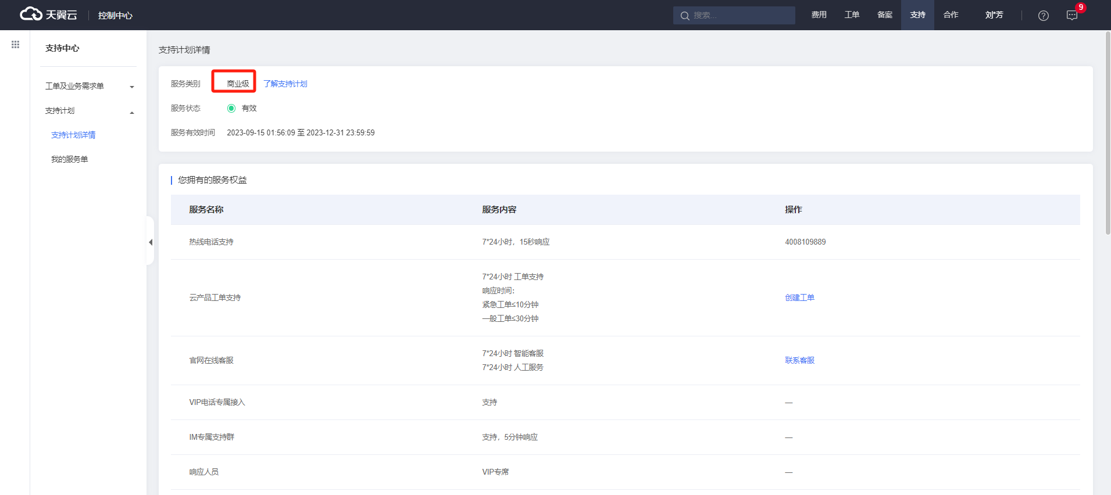Collapse the sidebar with the arrow handle

pos(151,242)
